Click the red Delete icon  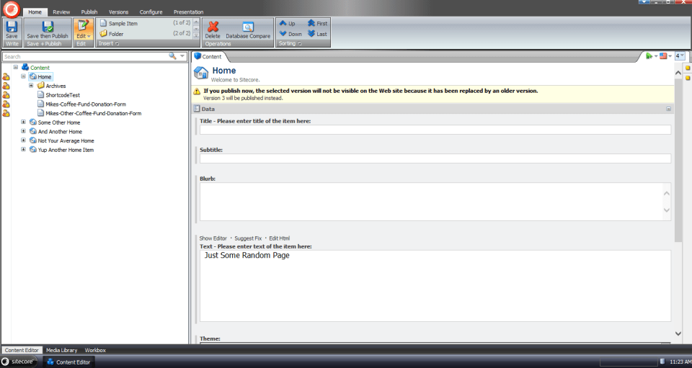(x=213, y=27)
